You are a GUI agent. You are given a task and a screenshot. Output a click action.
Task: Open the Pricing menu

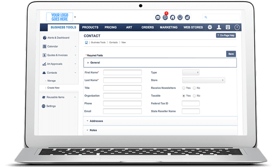(x=110, y=28)
